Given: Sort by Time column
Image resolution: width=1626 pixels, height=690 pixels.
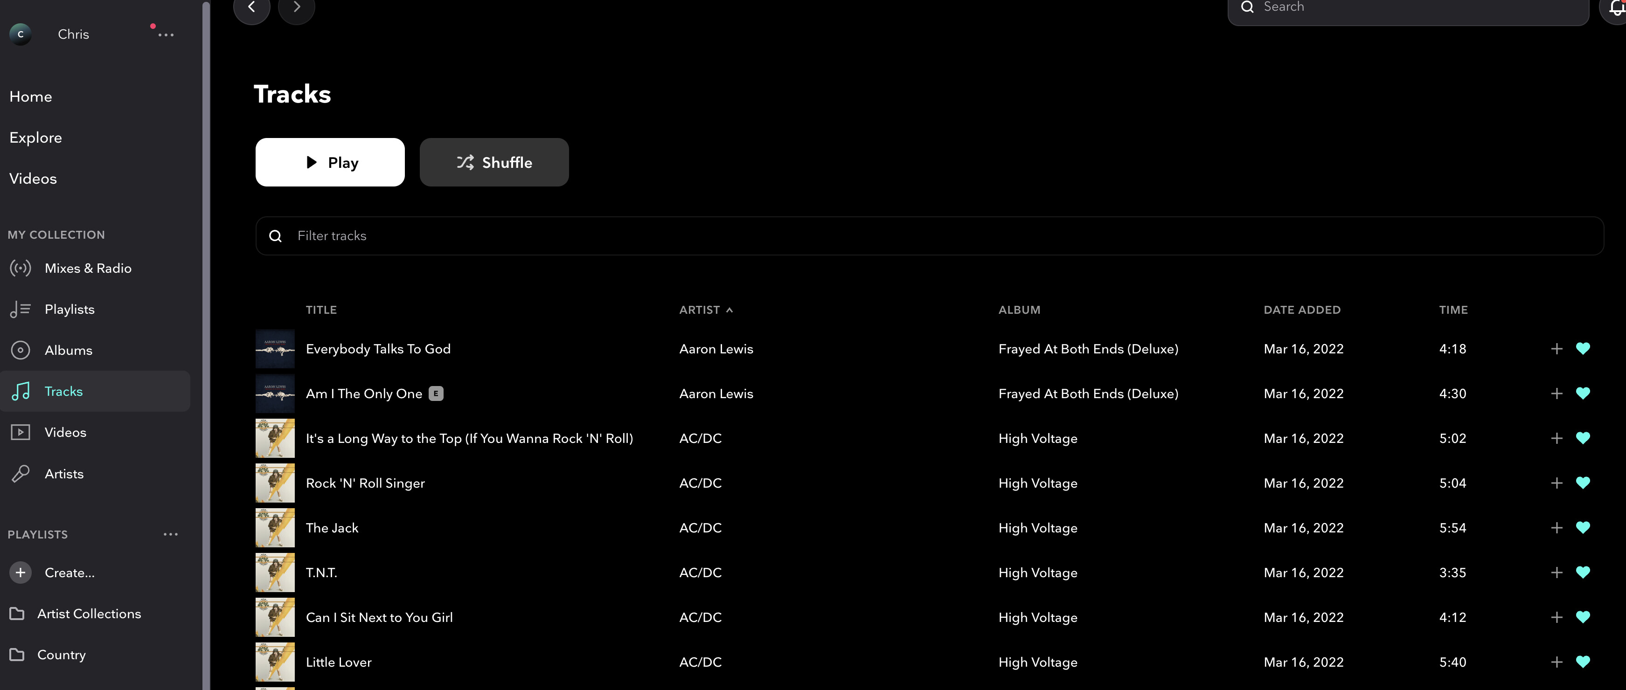Looking at the screenshot, I should coord(1453,310).
